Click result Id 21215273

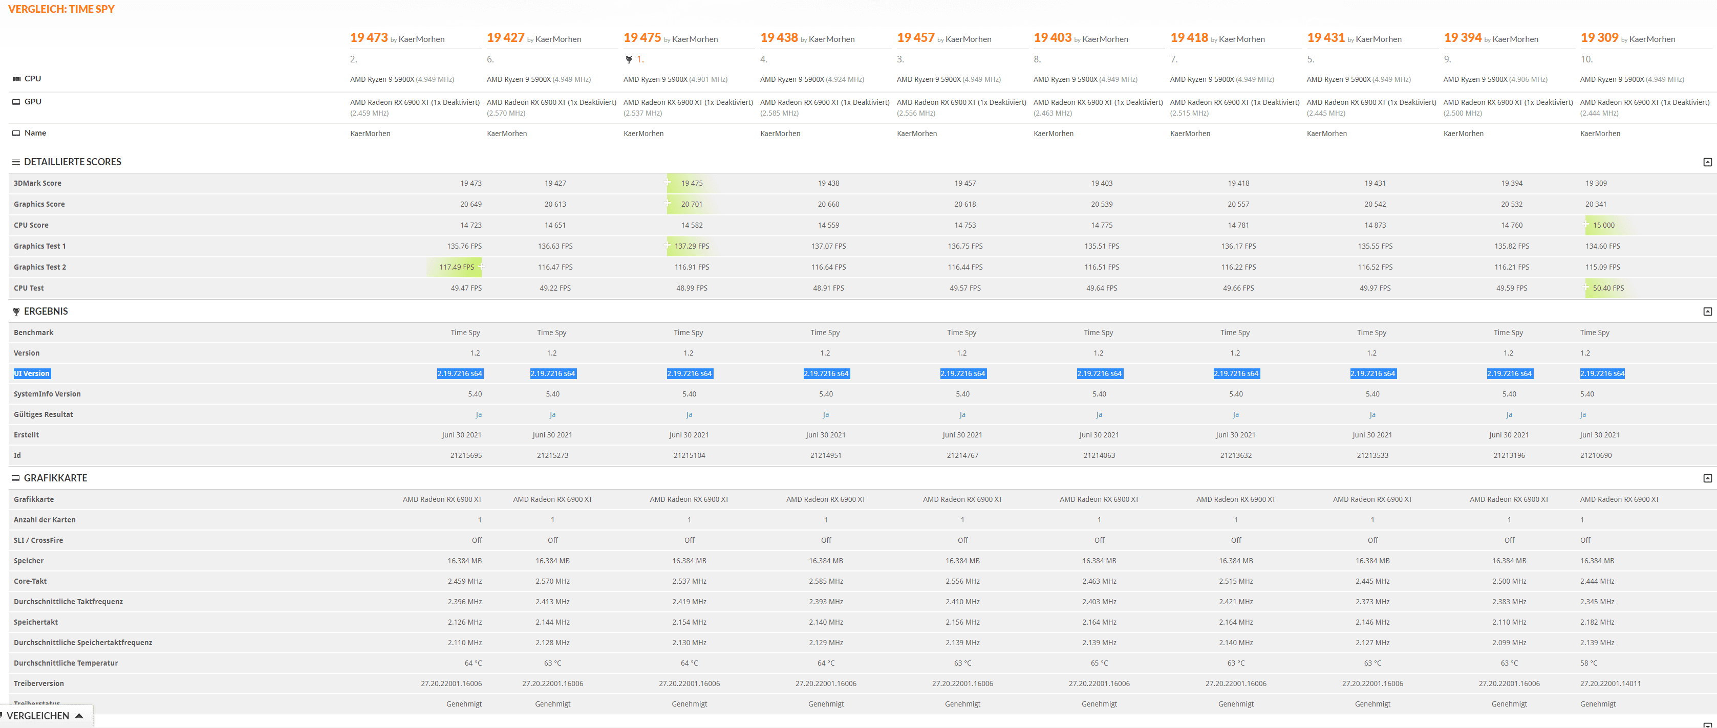tap(552, 456)
